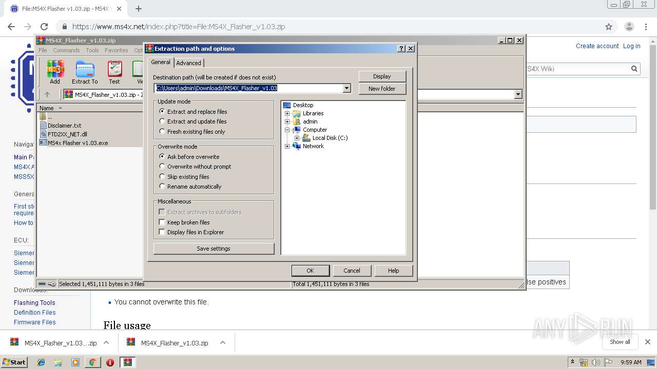
Task: Click the New folder button
Action: click(x=382, y=89)
